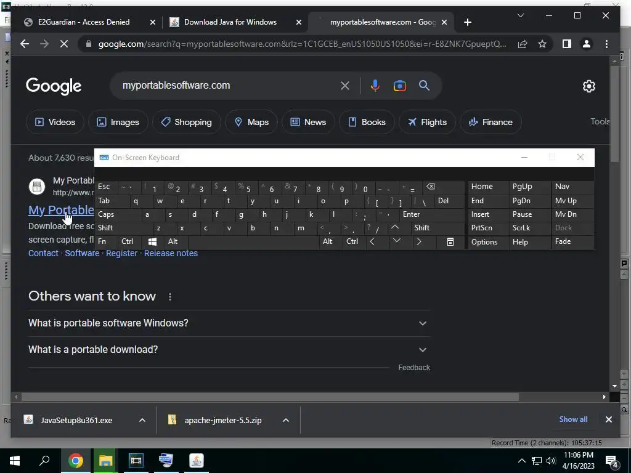The width and height of the screenshot is (631, 473).
Task: Open the Contact sitelink
Action: pos(43,253)
